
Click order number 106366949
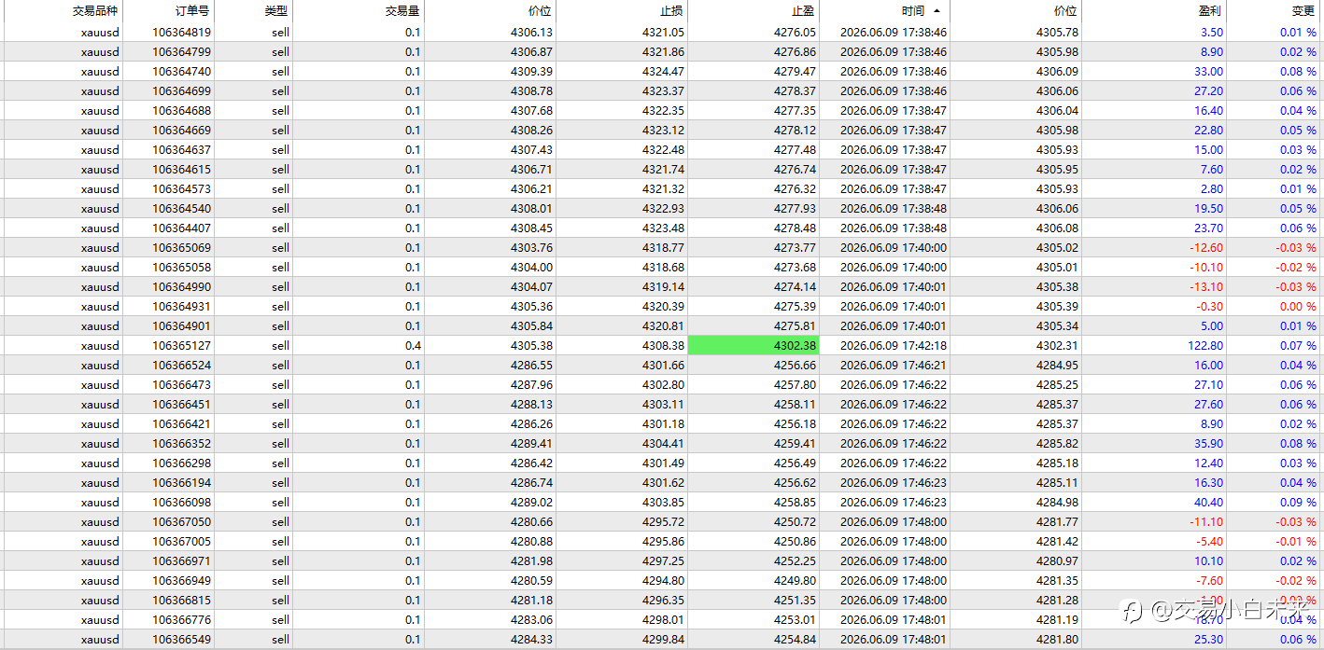pos(181,580)
